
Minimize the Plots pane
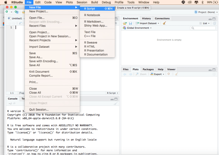[210, 70]
